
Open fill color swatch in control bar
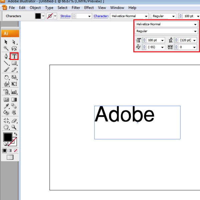(x=38, y=16)
